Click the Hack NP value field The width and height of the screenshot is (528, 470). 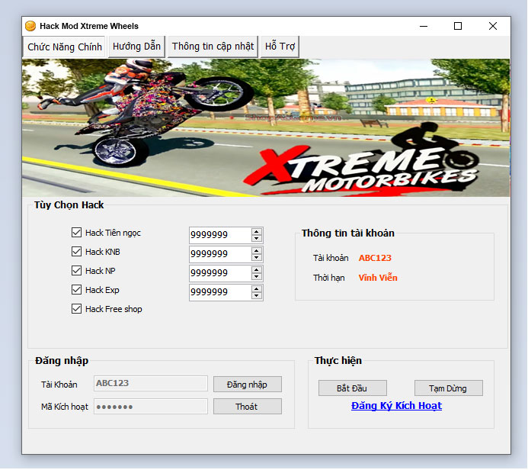220,273
